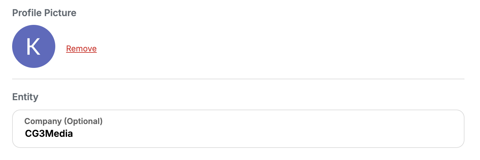Click the red underlined Remove link
This screenshot has width=480, height=160.
point(81,49)
